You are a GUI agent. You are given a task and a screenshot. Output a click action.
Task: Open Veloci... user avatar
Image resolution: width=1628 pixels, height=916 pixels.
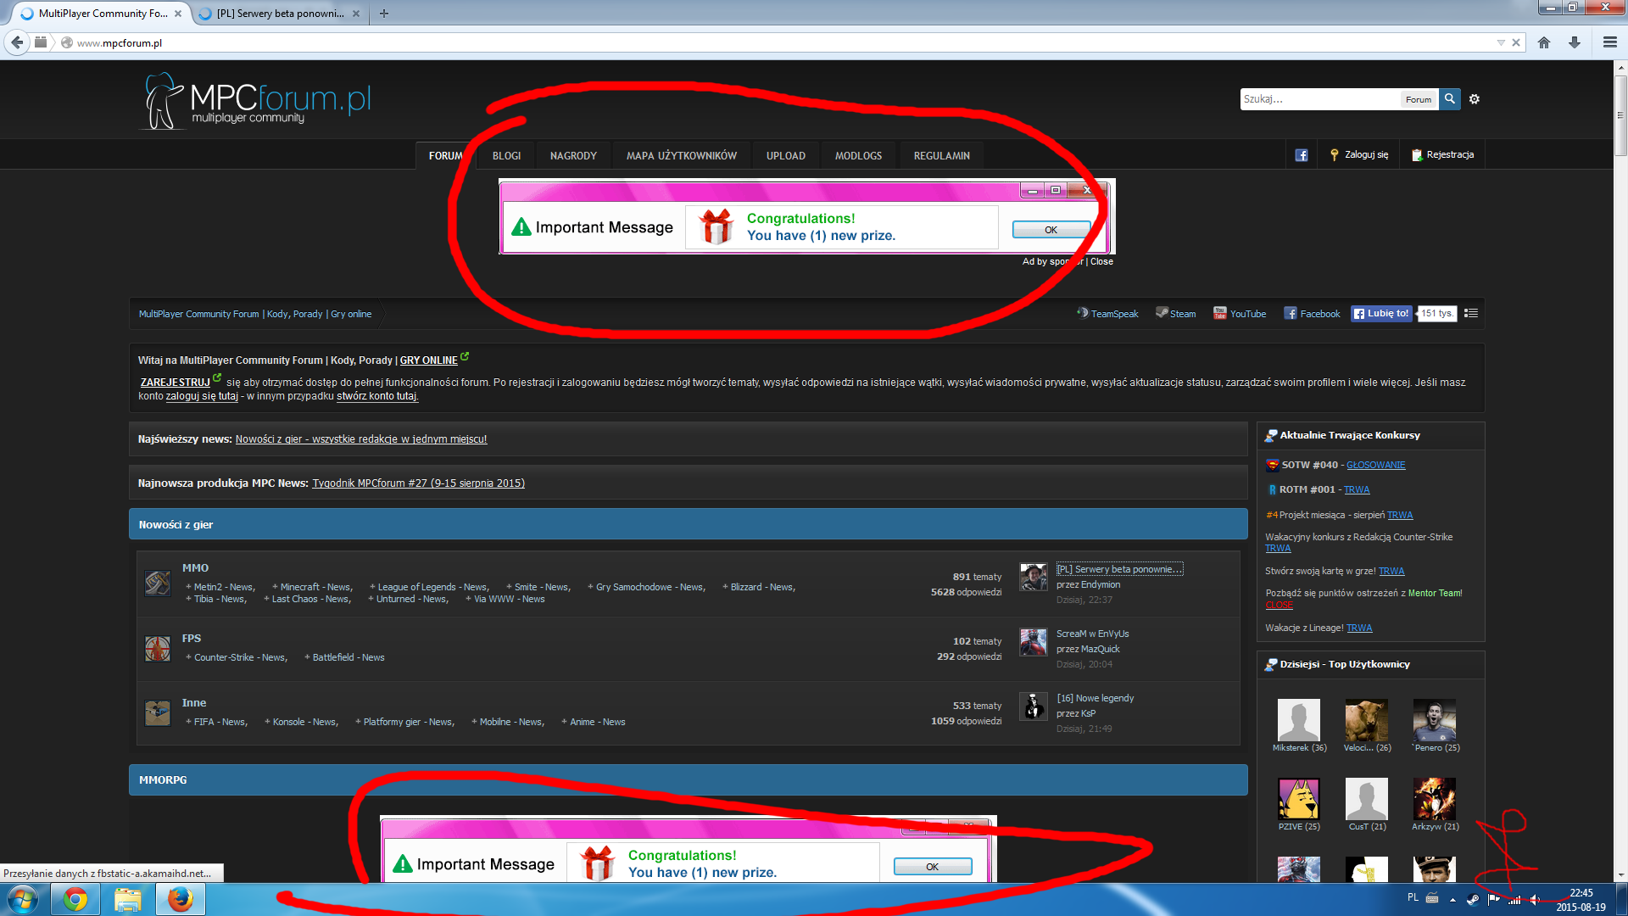[x=1367, y=720]
